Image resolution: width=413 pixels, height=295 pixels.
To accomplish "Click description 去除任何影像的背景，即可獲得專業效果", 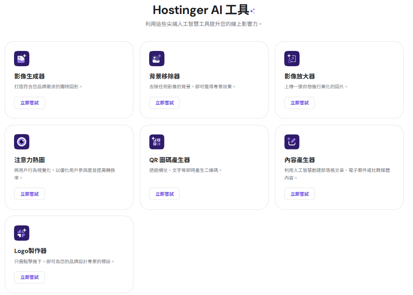I will [192, 87].
